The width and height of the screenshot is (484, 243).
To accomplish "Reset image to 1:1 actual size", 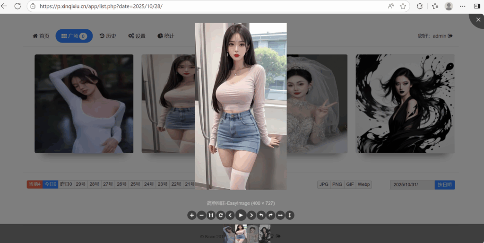I will [x=211, y=215].
